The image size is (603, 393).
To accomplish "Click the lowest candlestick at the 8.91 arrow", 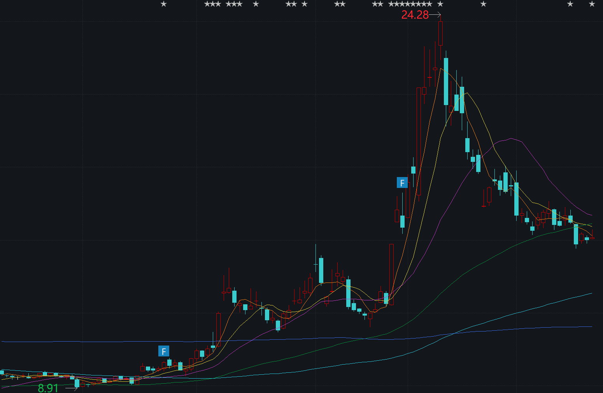I will click(77, 383).
